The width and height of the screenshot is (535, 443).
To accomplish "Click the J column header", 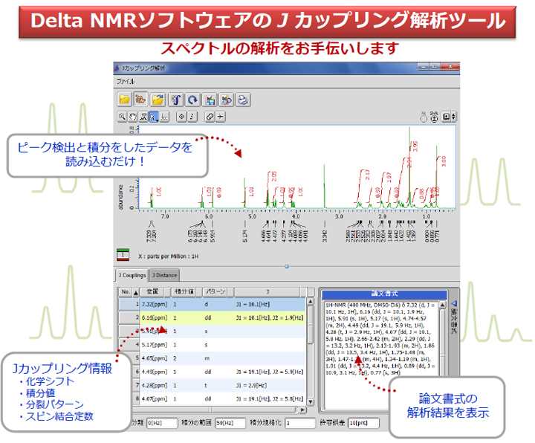I will click(267, 292).
